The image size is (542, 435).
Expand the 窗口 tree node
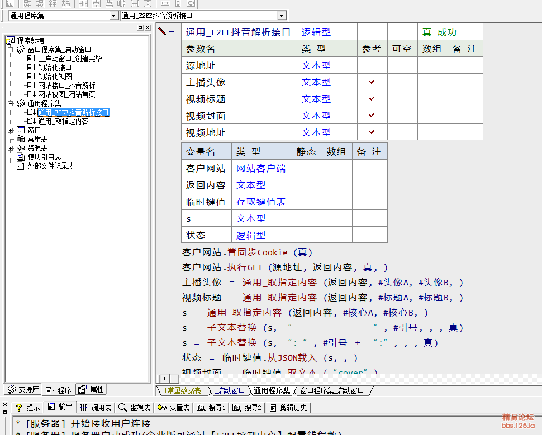pyautogui.click(x=11, y=130)
